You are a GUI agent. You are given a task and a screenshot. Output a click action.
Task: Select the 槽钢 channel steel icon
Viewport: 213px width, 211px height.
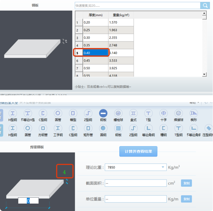click(163, 128)
